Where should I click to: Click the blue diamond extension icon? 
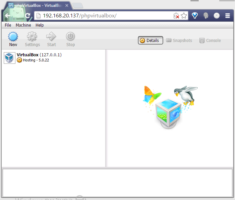click(x=195, y=16)
